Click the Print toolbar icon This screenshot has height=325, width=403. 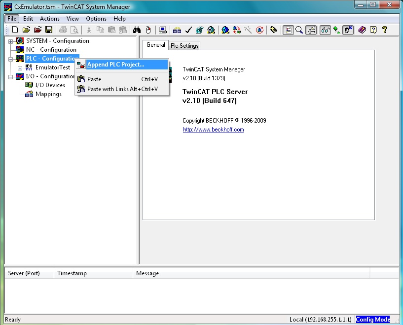[x=63, y=30]
